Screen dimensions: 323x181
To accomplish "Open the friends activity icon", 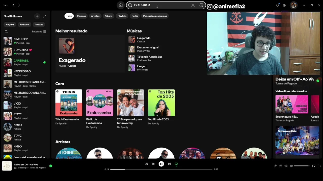I will click(x=284, y=5).
